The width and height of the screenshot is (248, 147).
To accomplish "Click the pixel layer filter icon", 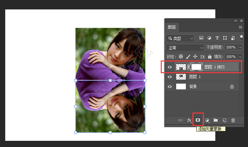I will 201,38.
